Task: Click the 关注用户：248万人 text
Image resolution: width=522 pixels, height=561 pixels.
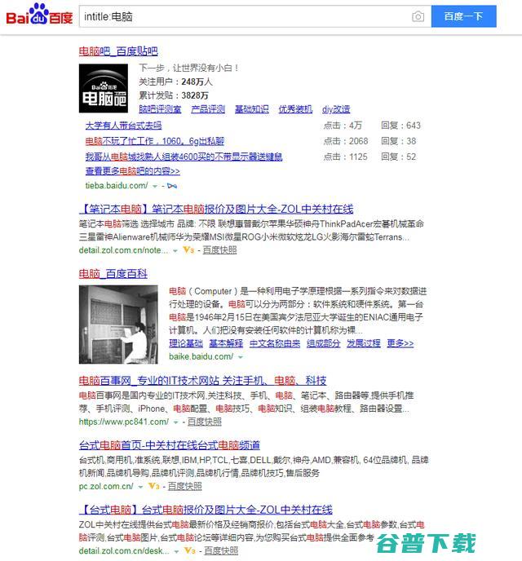Action: tap(175, 82)
